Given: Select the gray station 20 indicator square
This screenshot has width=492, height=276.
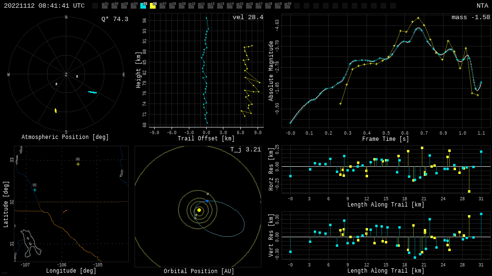Looking at the screenshot, I should [287, 6].
